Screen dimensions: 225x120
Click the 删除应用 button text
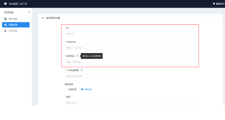pyautogui.click(x=220, y=4)
